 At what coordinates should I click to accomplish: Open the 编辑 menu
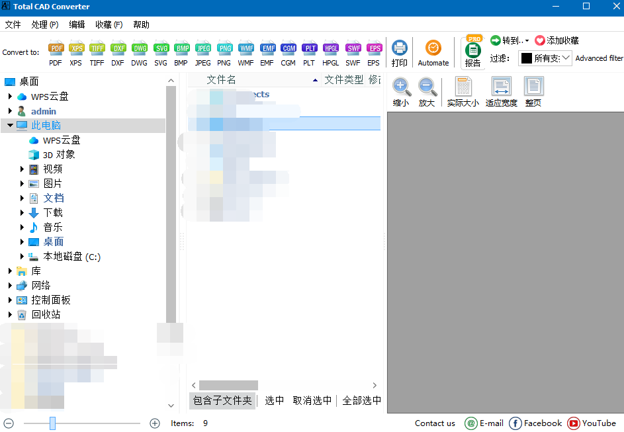(x=77, y=24)
